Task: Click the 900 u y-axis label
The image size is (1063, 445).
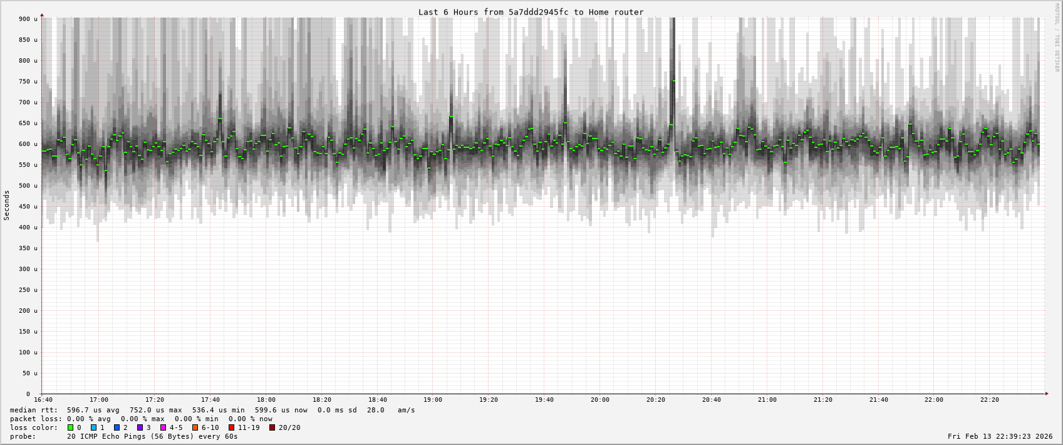Action: [28, 19]
